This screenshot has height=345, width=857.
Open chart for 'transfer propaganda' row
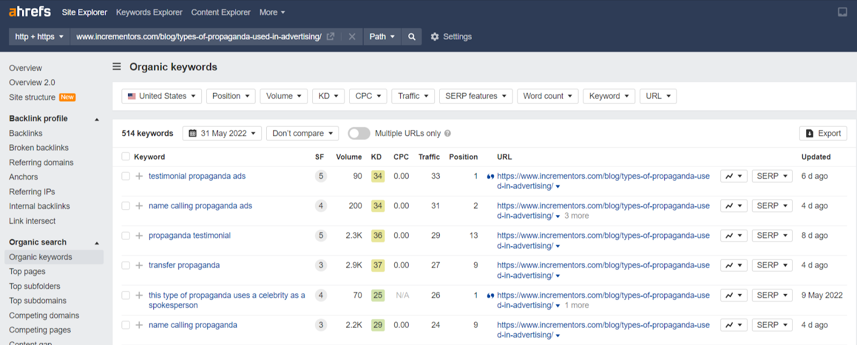[x=734, y=265]
